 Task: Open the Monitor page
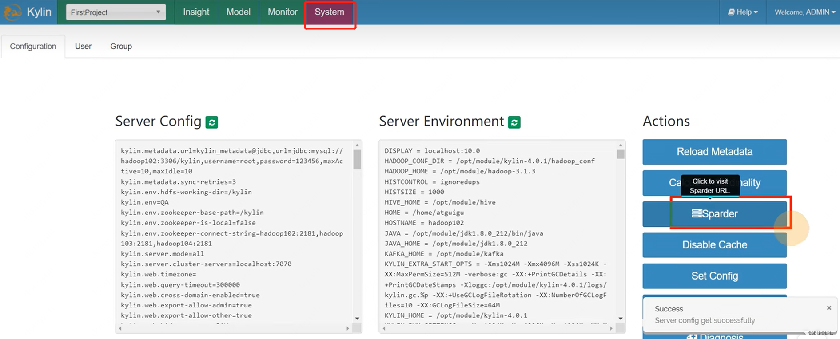(283, 12)
